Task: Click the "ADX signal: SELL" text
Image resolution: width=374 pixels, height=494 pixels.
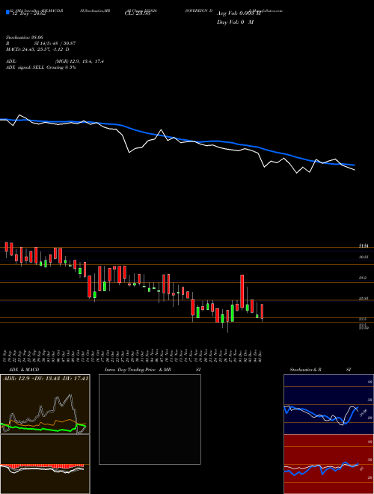Action: point(25,67)
